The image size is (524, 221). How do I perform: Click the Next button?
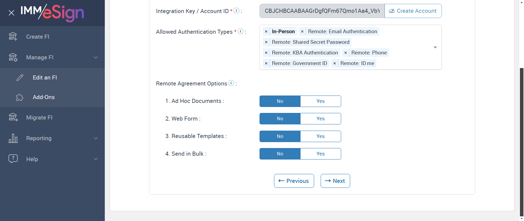click(x=335, y=181)
